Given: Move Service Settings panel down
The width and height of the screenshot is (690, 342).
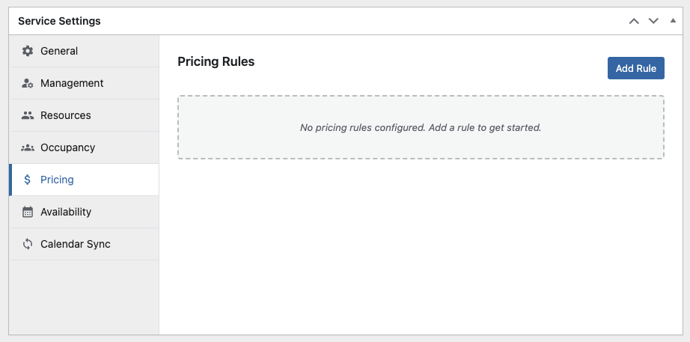Looking at the screenshot, I should tap(653, 21).
